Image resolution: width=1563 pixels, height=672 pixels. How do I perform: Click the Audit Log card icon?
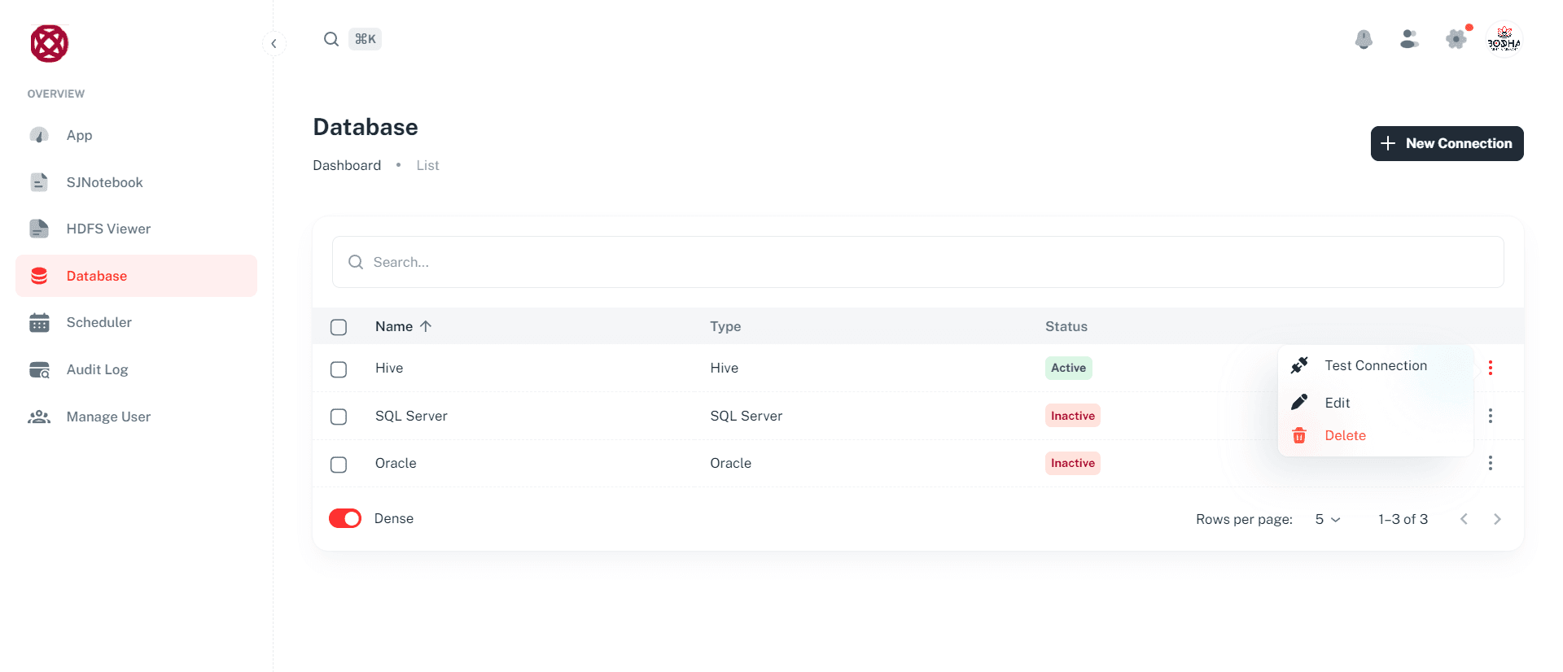(39, 370)
